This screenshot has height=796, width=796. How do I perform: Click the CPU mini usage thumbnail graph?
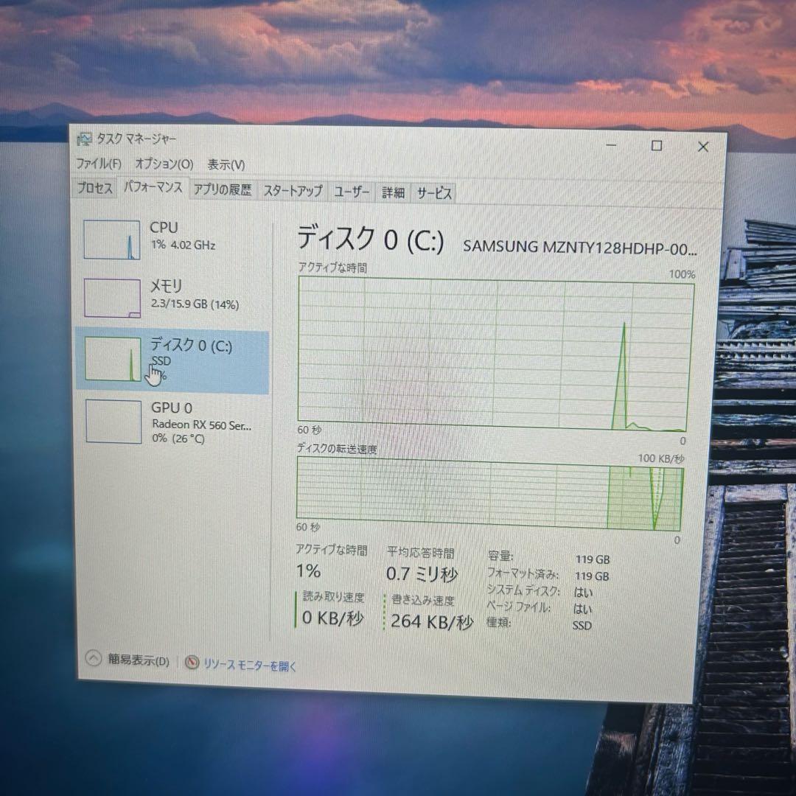click(112, 240)
